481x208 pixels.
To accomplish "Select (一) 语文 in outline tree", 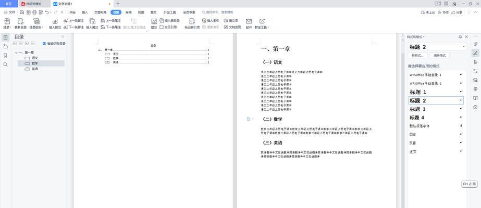I will 31,58.
